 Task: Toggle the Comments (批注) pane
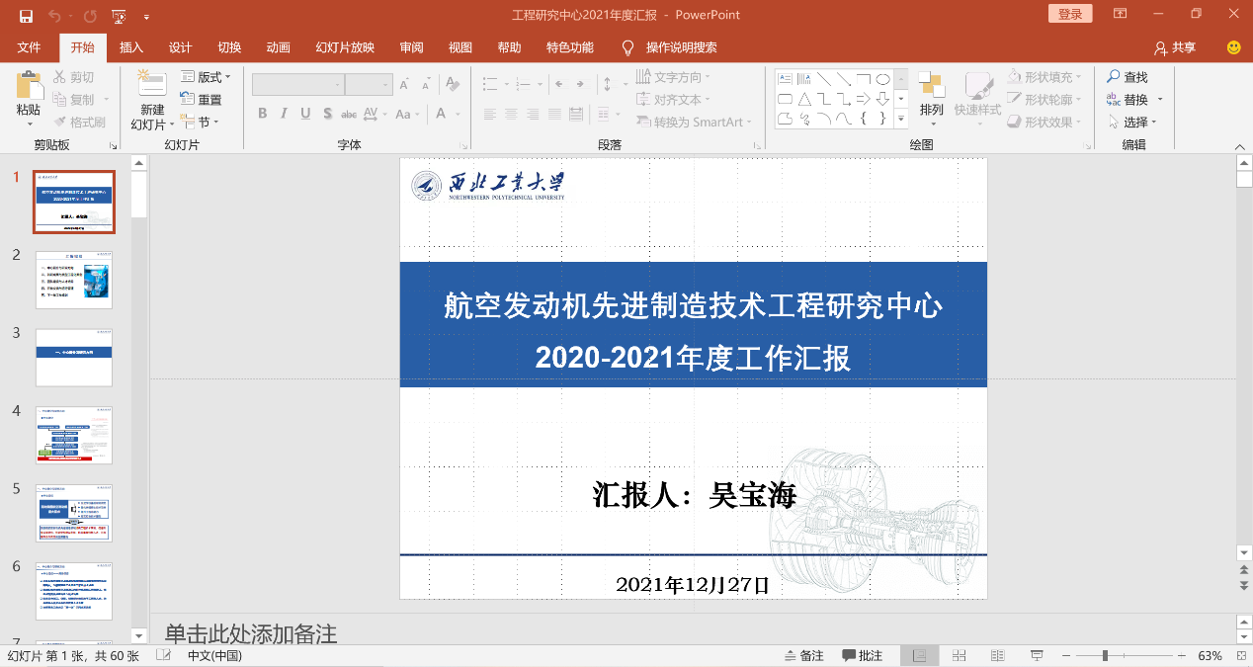(x=863, y=656)
